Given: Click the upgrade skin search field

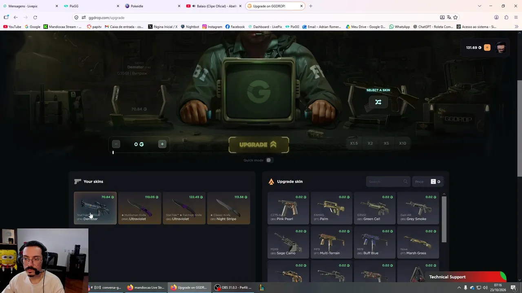Looking at the screenshot, I should coord(388,181).
